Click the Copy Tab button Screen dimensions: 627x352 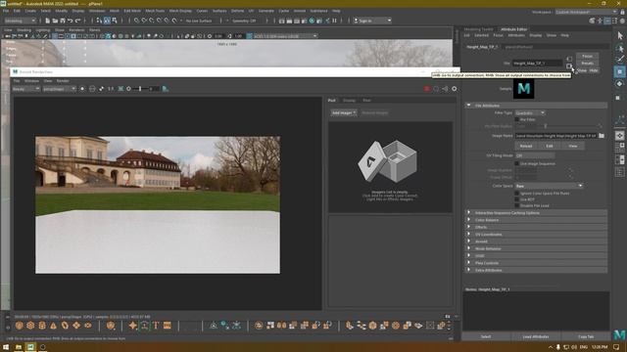click(586, 336)
